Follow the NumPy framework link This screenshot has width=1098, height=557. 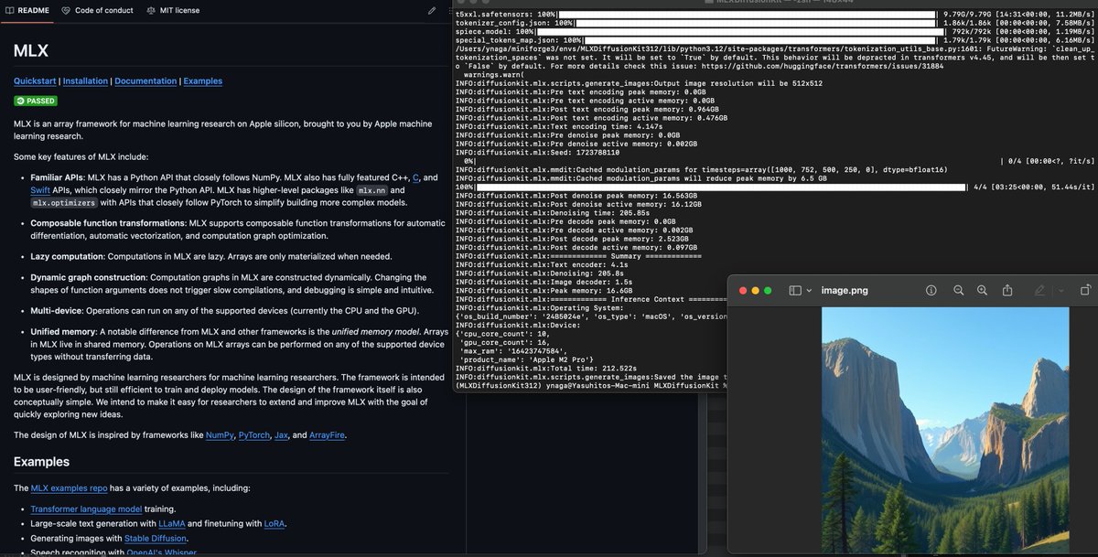(x=220, y=434)
